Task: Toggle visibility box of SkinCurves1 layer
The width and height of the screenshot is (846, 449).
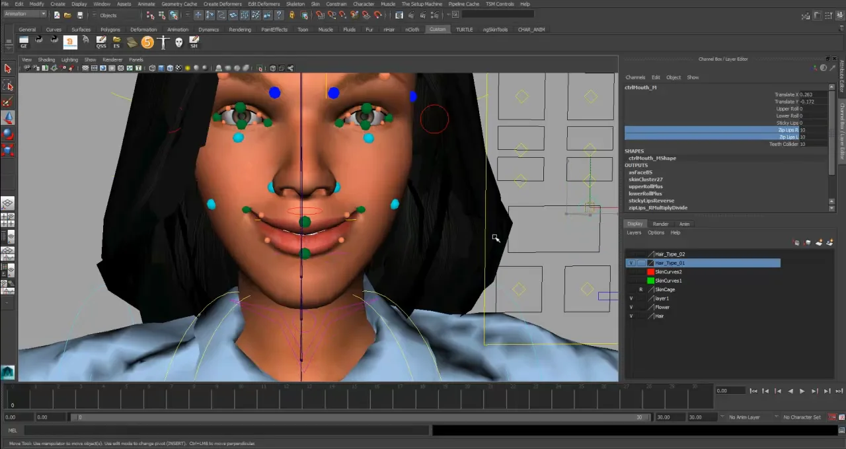Action: (x=631, y=281)
